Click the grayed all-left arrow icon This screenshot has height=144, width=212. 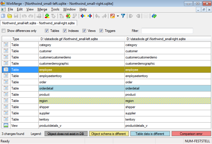coord(138,16)
